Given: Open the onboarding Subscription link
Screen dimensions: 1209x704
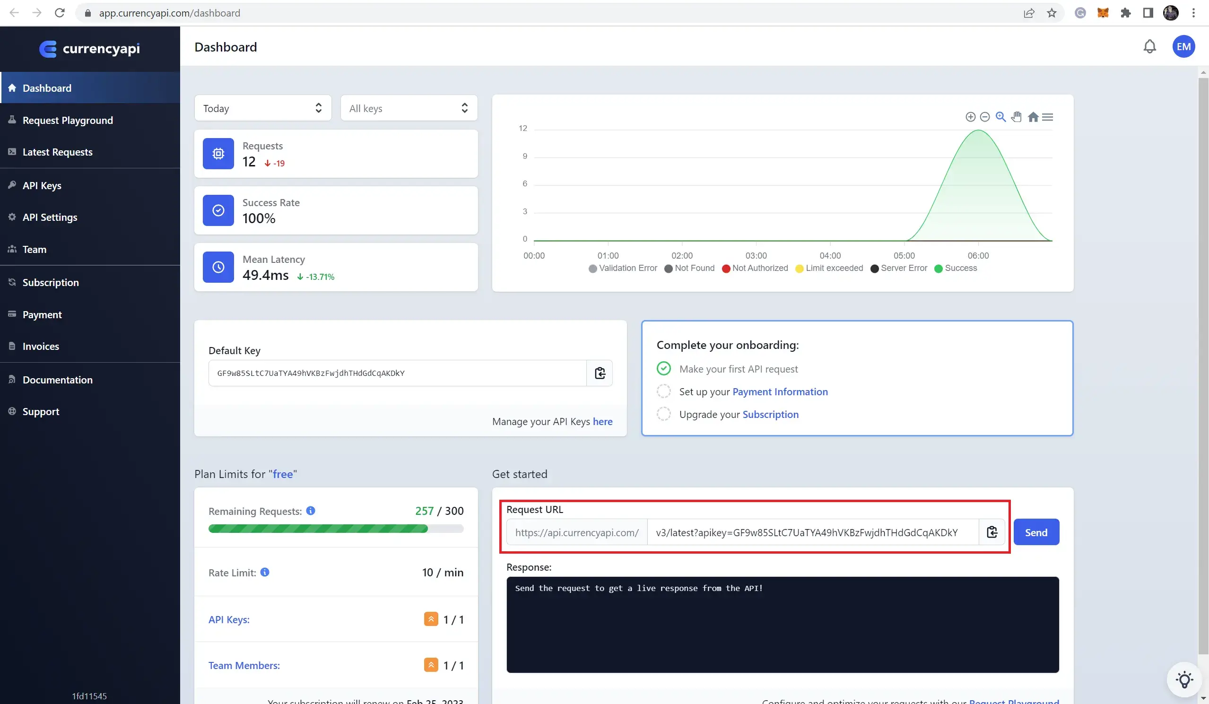Looking at the screenshot, I should pos(770,414).
